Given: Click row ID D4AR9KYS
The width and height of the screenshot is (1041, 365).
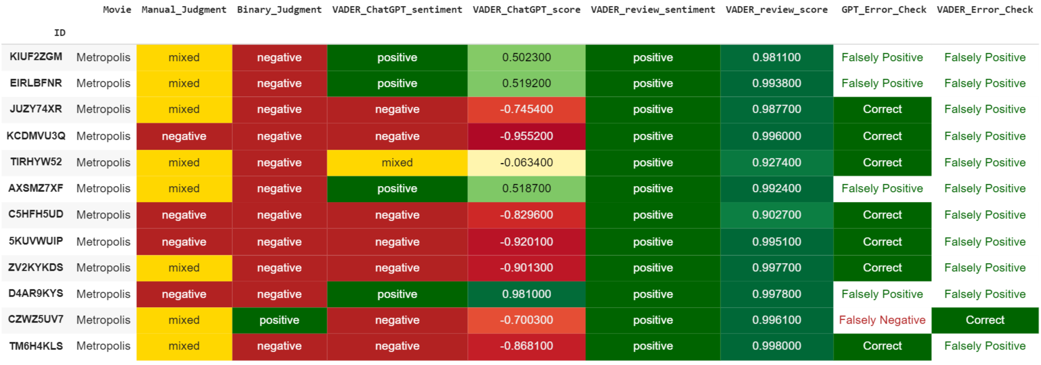Looking at the screenshot, I should [36, 294].
